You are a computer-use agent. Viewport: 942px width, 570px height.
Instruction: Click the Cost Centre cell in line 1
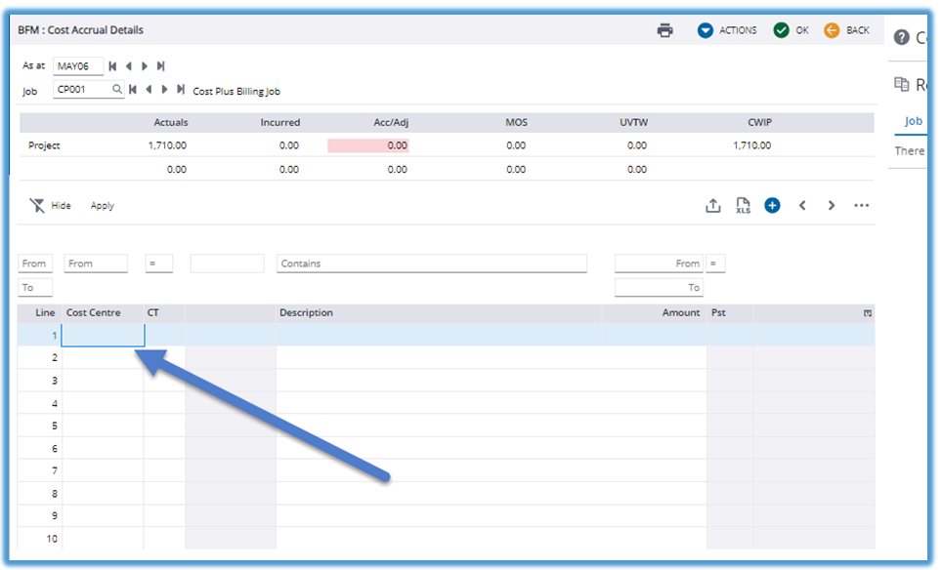103,336
